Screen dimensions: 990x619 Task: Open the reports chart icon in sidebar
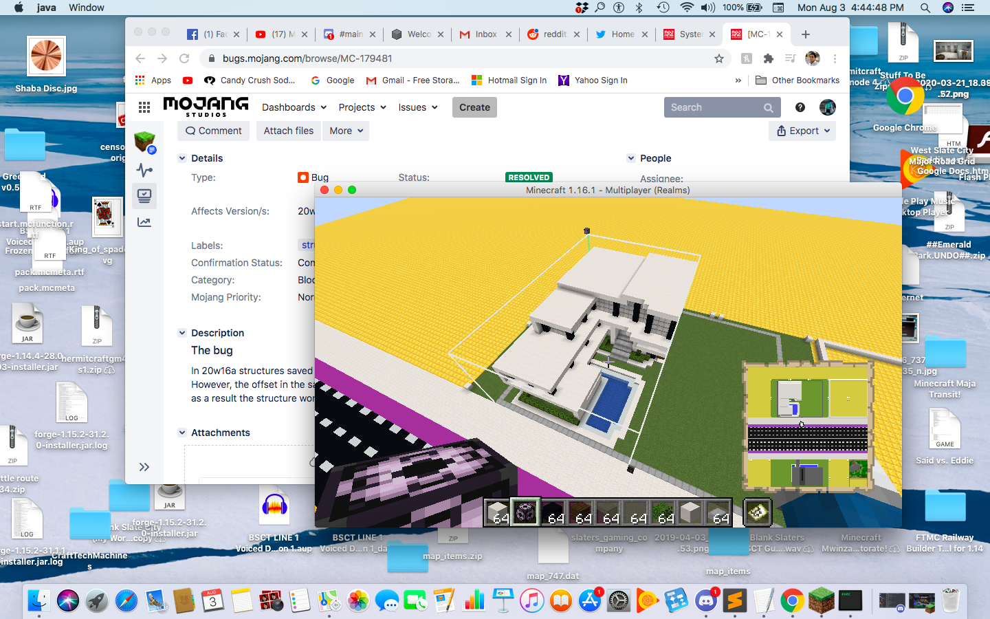[144, 222]
